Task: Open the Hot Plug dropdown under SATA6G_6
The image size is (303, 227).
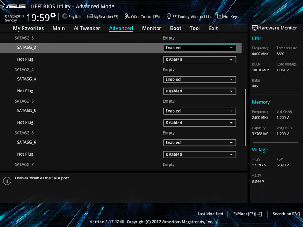Action: [x=199, y=155]
